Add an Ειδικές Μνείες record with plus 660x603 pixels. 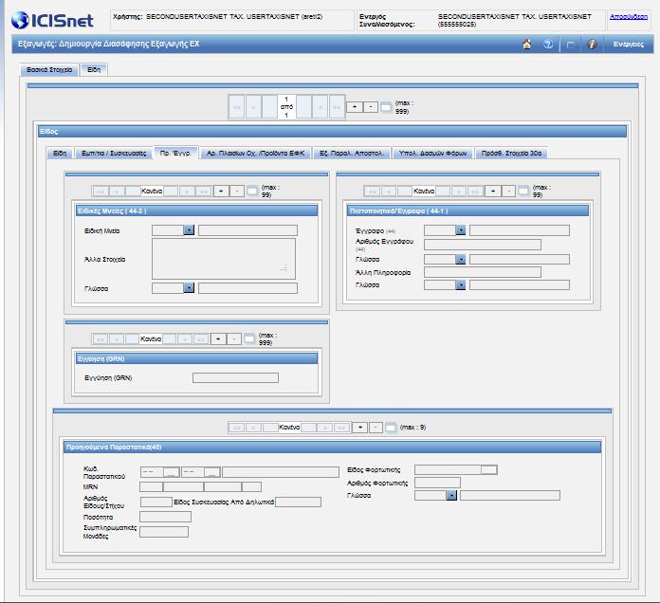click(221, 191)
